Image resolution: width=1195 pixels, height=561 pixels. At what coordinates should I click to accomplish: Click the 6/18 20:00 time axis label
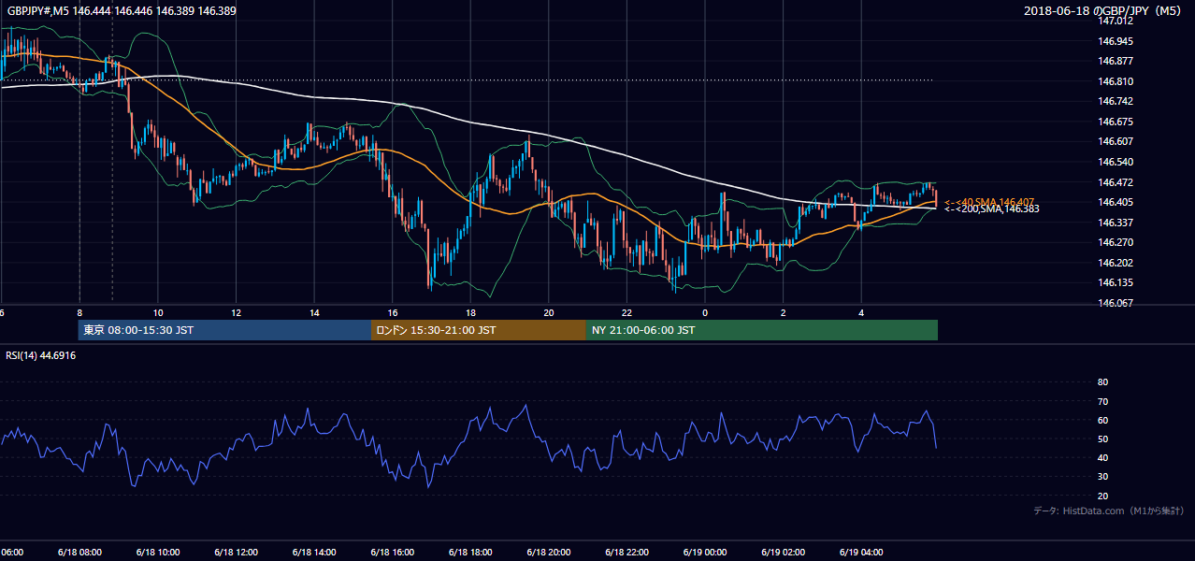click(x=548, y=552)
